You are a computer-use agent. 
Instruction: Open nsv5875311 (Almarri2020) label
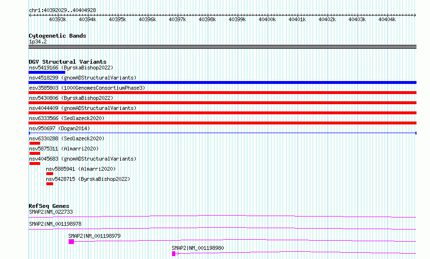pyautogui.click(x=64, y=149)
